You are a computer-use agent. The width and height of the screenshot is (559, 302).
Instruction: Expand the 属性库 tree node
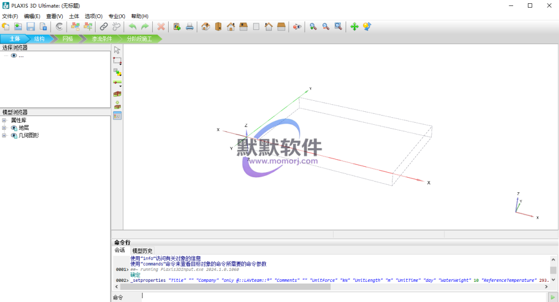[x=4, y=120]
